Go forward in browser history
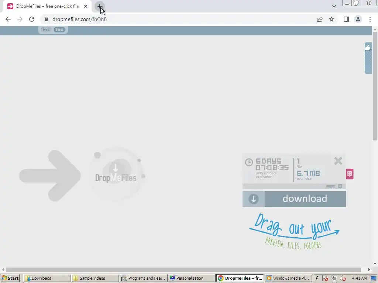Screen dimensions: 378x283 coord(20,19)
